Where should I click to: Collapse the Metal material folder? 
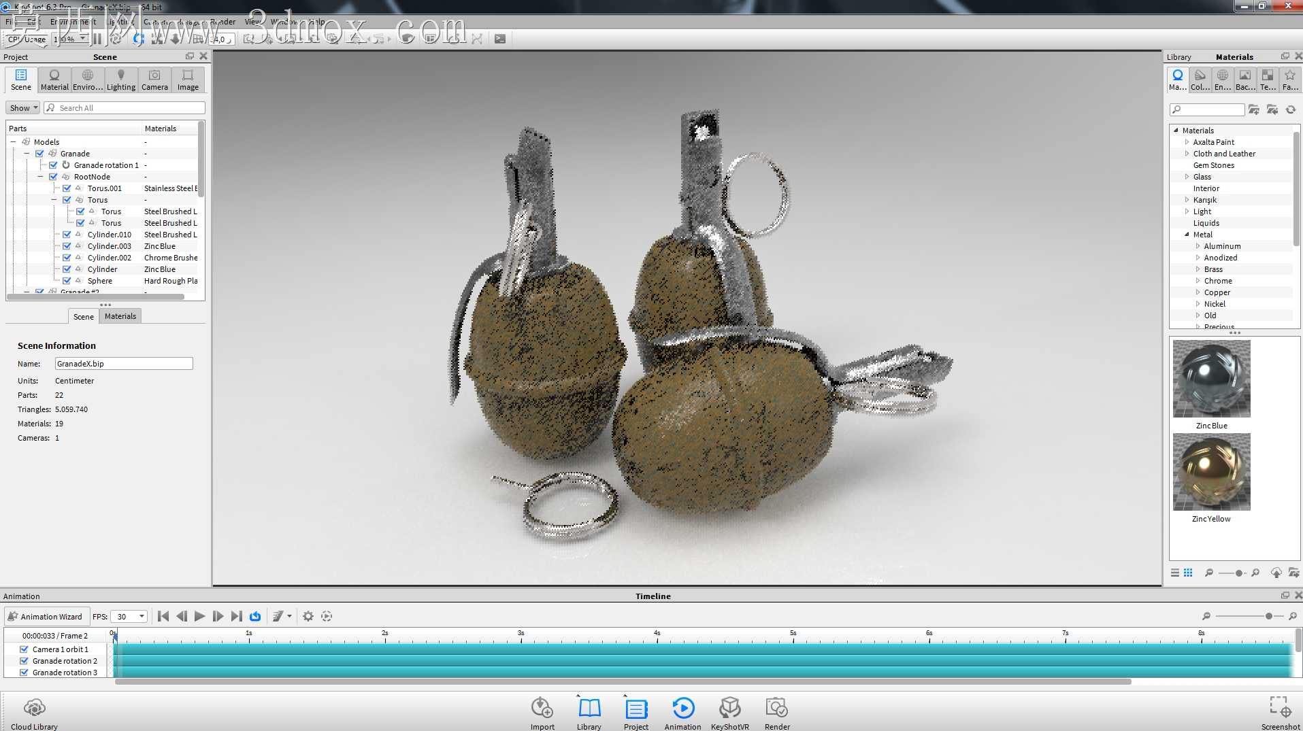[x=1187, y=235]
